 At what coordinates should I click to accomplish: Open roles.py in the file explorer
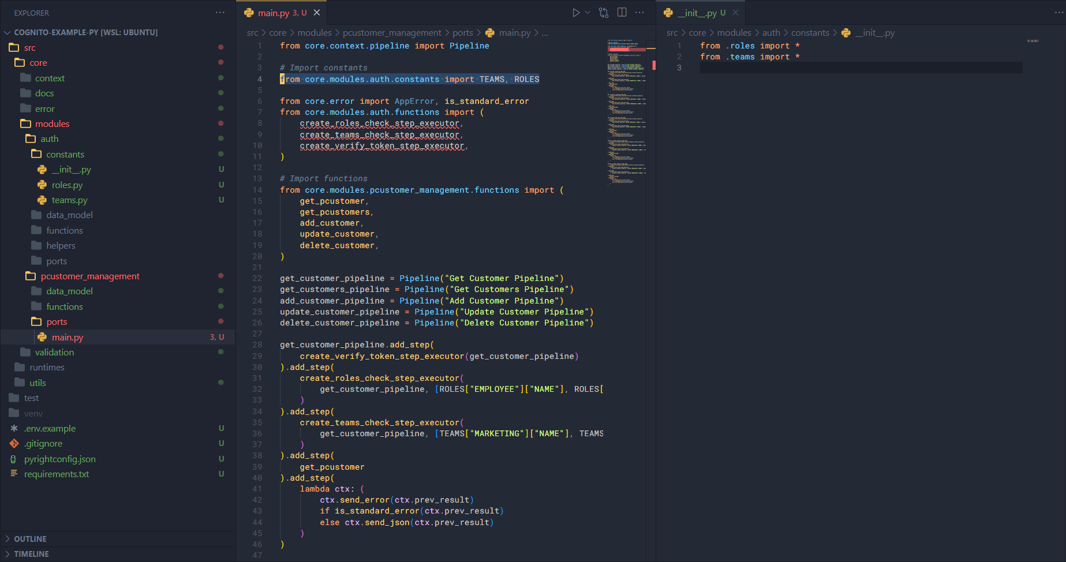(x=67, y=185)
